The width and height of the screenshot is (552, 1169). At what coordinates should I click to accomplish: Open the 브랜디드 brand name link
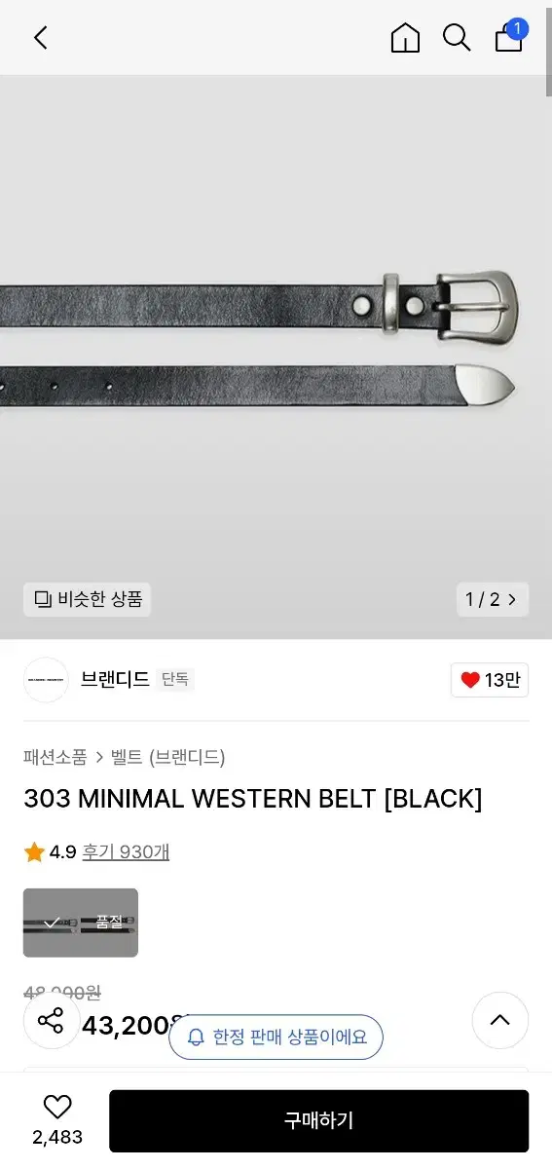click(115, 680)
